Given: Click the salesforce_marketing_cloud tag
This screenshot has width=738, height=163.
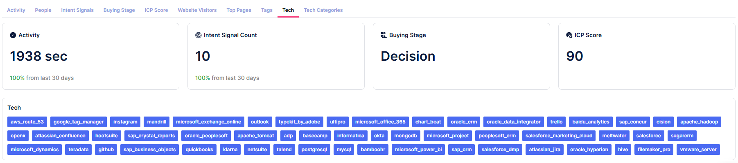Looking at the screenshot, I should [x=559, y=136].
